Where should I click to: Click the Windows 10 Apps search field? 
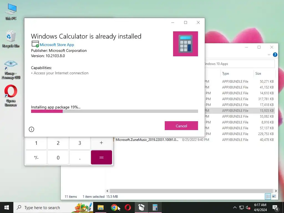click(x=240, y=64)
